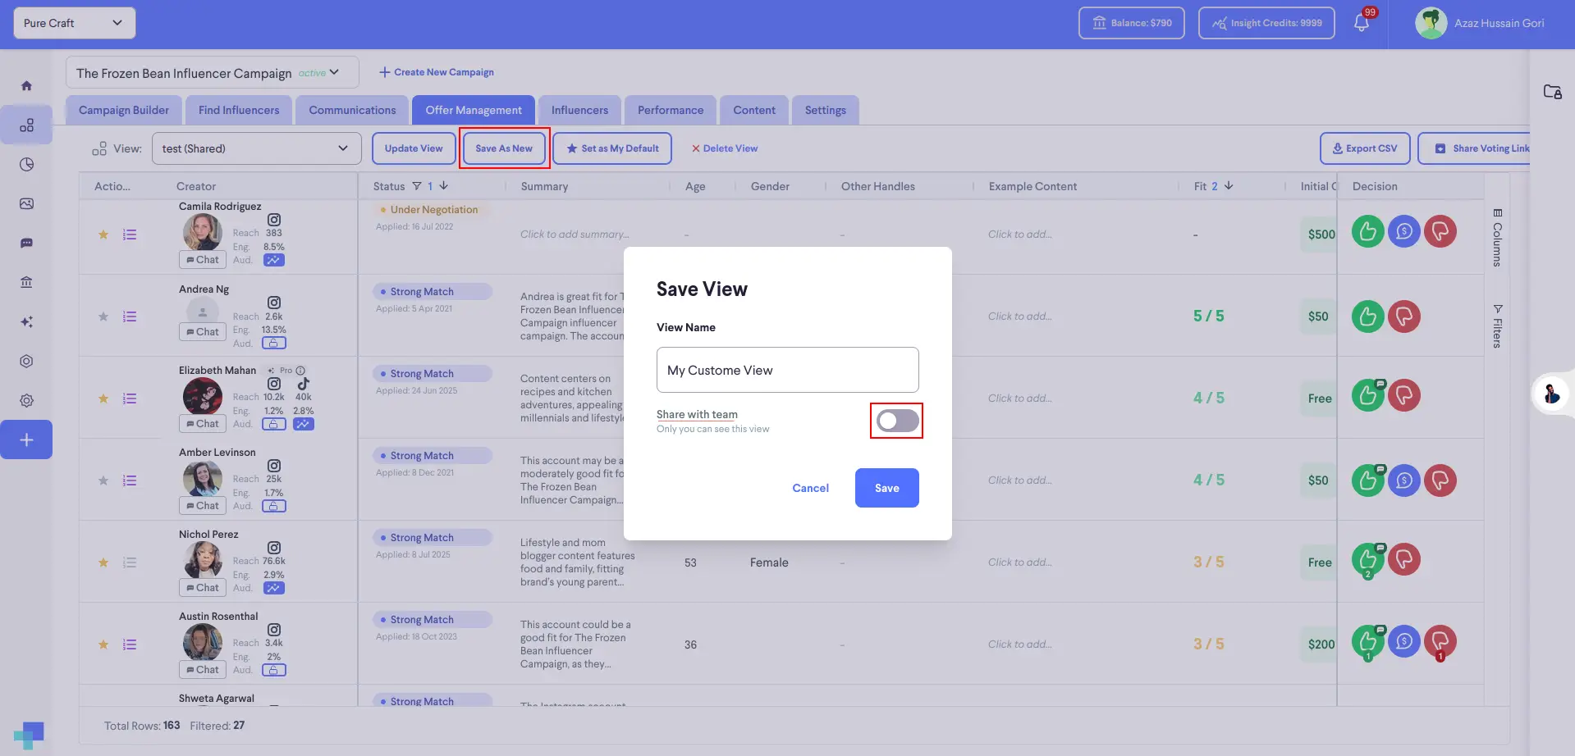Toggle favorite star for Elizabeth Mahan
1575x756 pixels.
pos(103,398)
